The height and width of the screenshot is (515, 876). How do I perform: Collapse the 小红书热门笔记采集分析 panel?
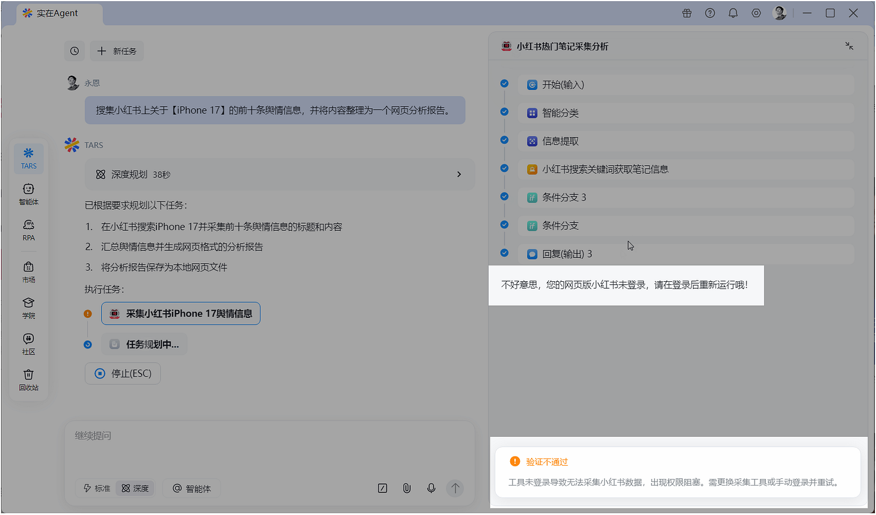point(849,46)
